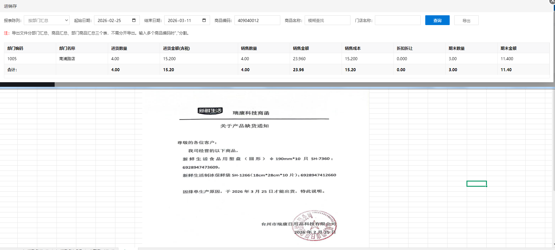Select the 销售金额 column header

point(301,48)
